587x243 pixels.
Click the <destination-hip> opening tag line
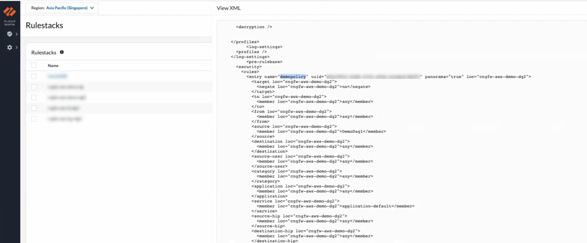(306, 231)
